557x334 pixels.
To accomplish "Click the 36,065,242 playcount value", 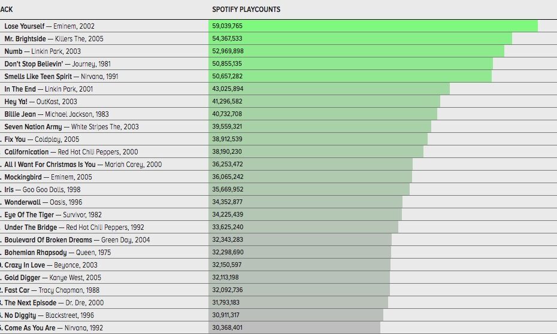I will [x=228, y=177].
